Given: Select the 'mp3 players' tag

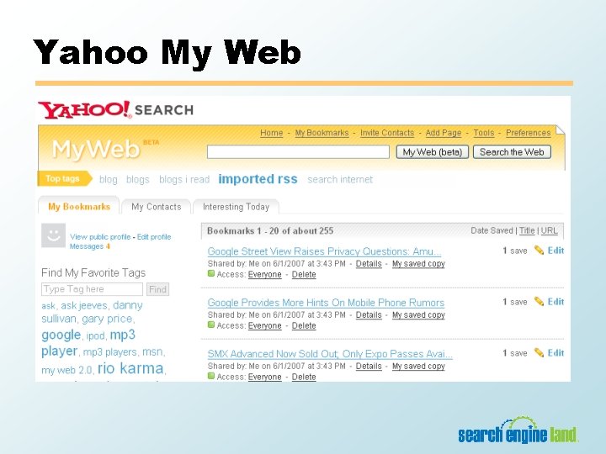Looking at the screenshot, I should [109, 352].
